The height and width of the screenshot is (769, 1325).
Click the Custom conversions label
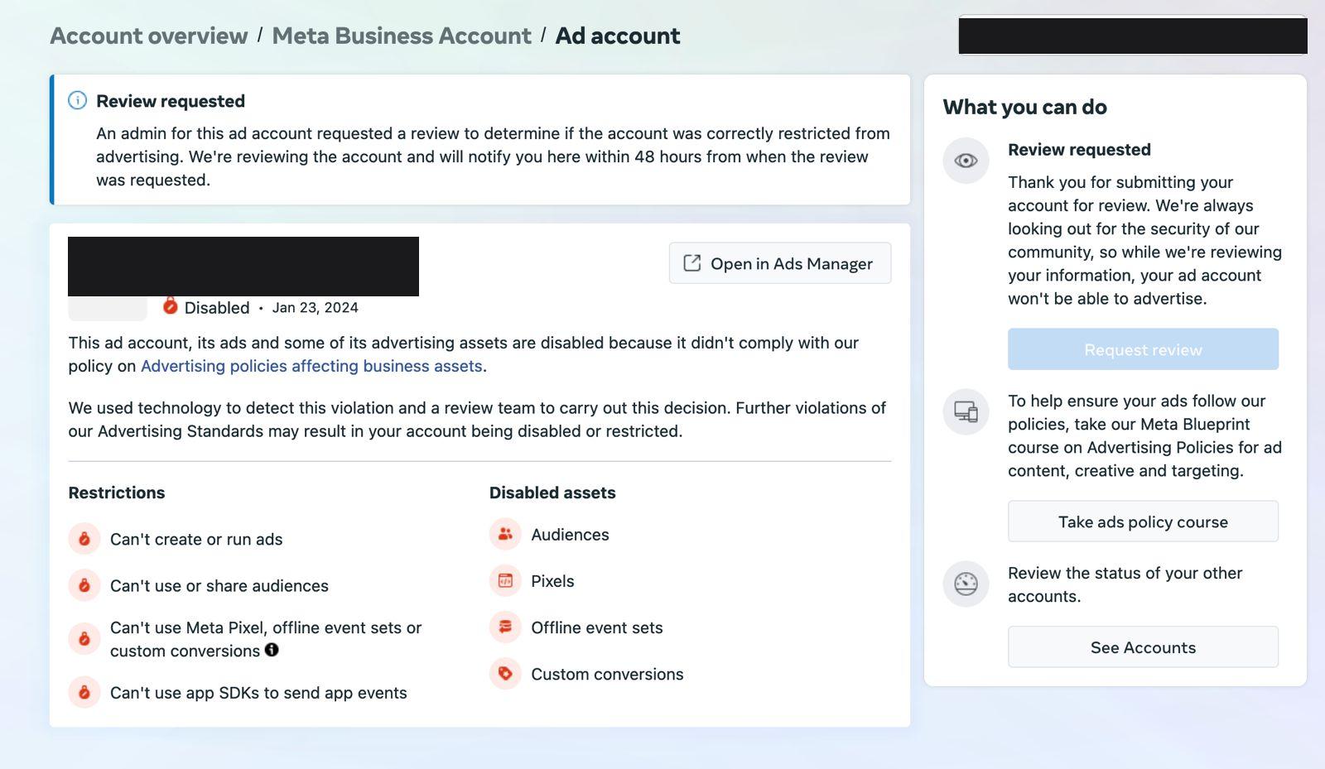pyautogui.click(x=607, y=674)
